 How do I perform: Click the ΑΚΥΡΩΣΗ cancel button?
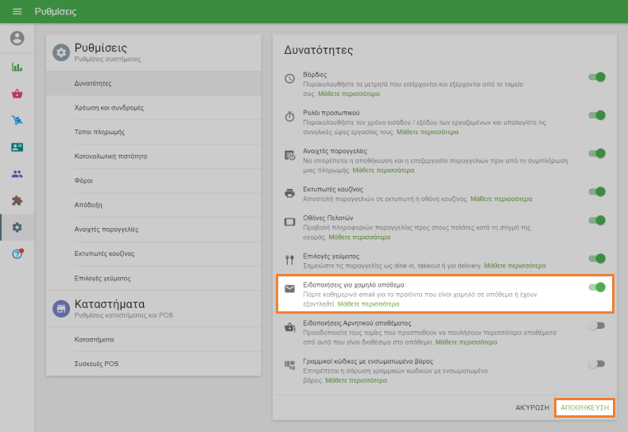click(x=532, y=407)
